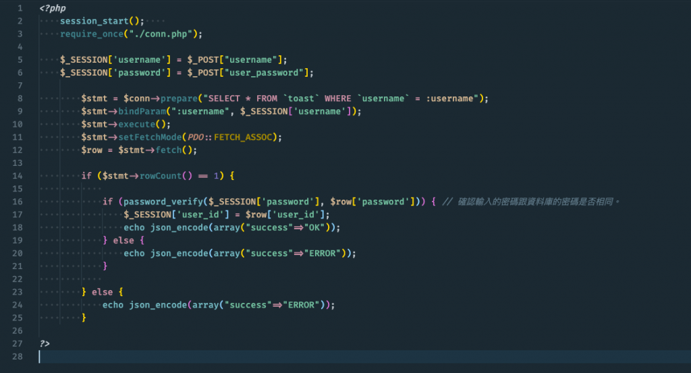Click $row['user_id'] on line 17
Image resolution: width=691 pixels, height=373 pixels.
[285, 214]
